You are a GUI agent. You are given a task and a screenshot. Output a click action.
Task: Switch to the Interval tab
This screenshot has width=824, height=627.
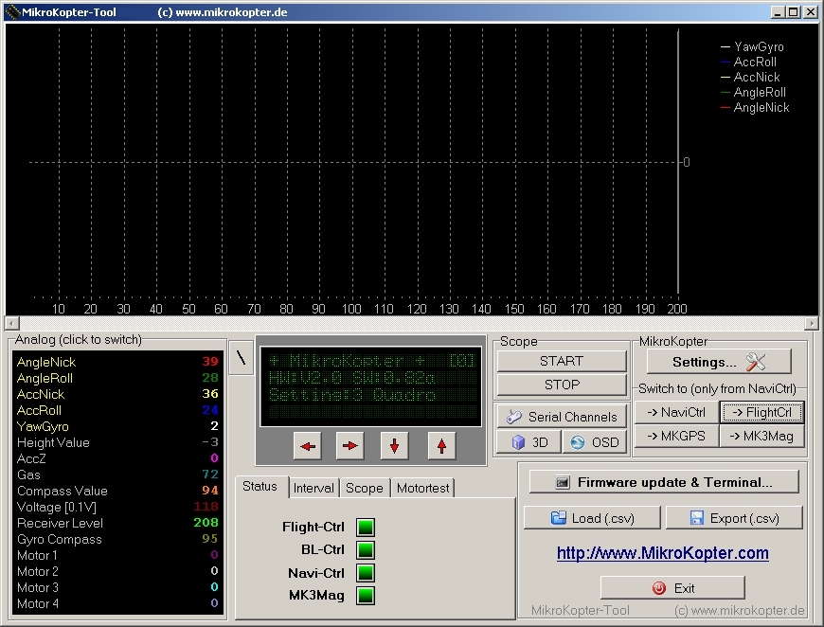[313, 488]
